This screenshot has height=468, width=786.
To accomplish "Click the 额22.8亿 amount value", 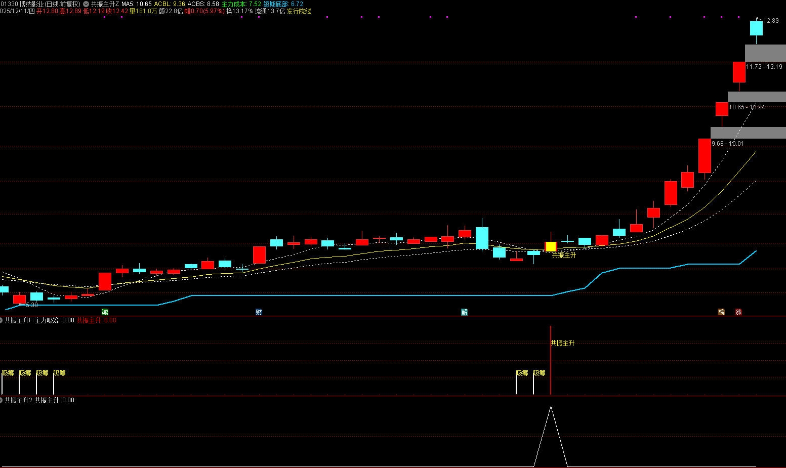I will point(171,11).
